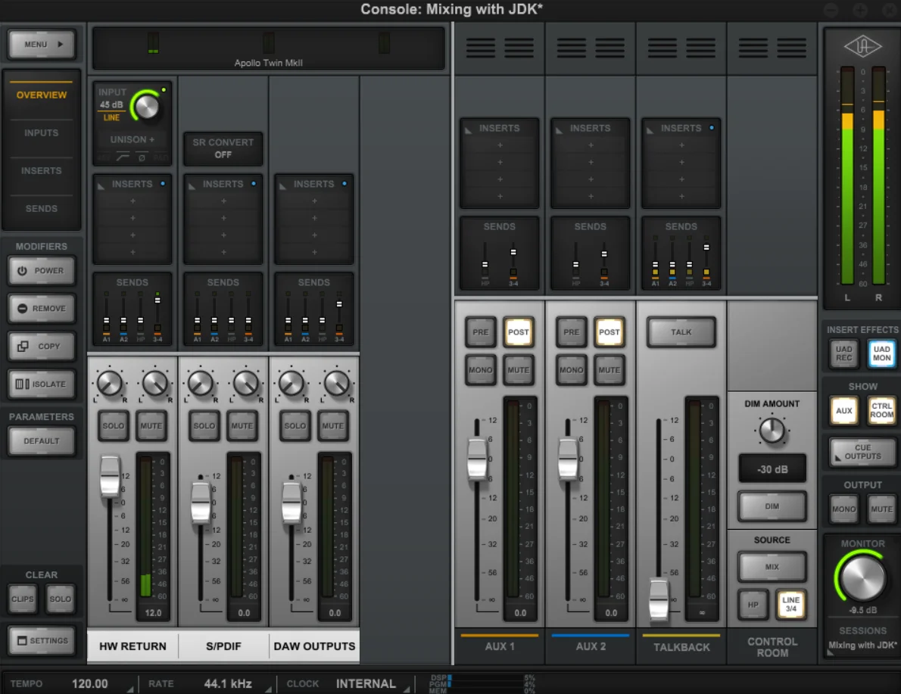Toggle SOLO on S/PDIF channel
The image size is (901, 694).
(204, 425)
